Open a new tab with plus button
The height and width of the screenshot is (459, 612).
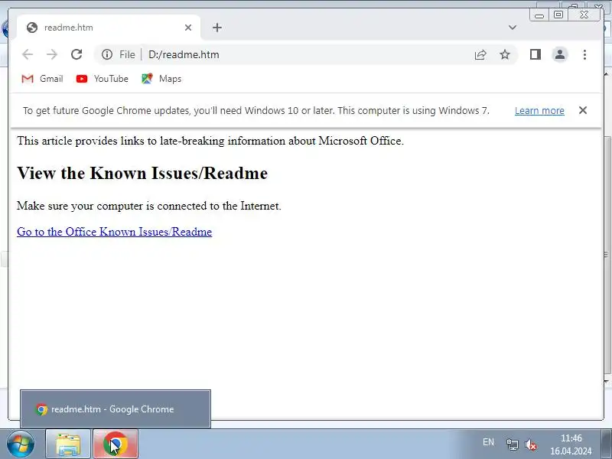217,28
